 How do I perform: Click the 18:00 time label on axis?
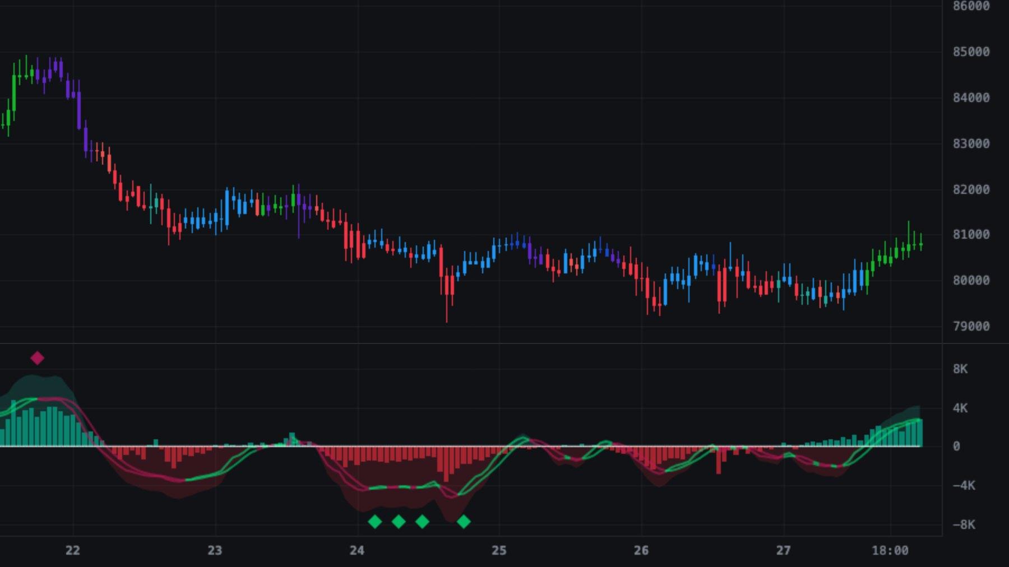[890, 551]
